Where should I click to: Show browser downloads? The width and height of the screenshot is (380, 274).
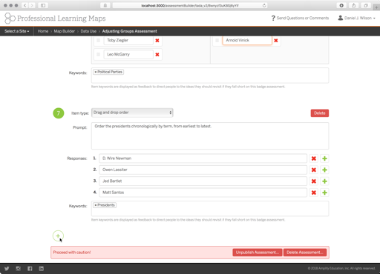[x=341, y=5]
